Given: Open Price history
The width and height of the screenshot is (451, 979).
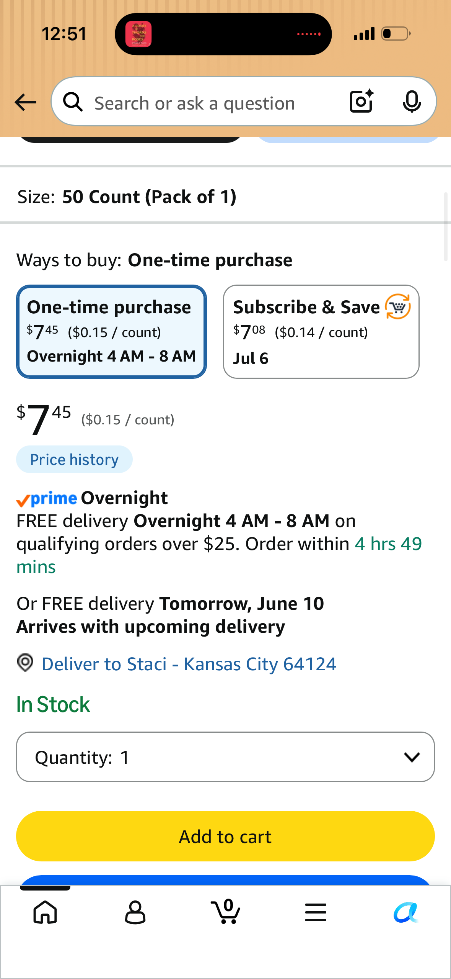Looking at the screenshot, I should (x=74, y=459).
